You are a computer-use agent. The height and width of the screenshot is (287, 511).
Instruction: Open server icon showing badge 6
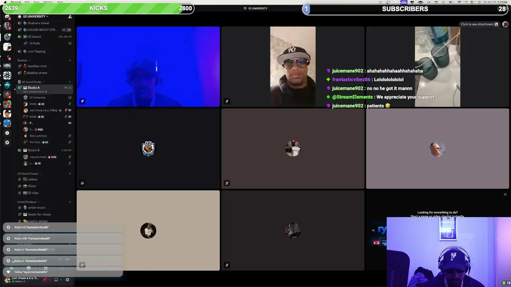pyautogui.click(x=7, y=56)
